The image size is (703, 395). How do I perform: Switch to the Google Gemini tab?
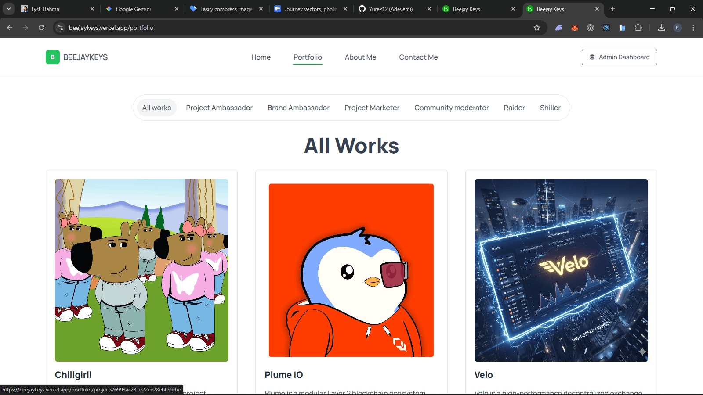coord(142,9)
